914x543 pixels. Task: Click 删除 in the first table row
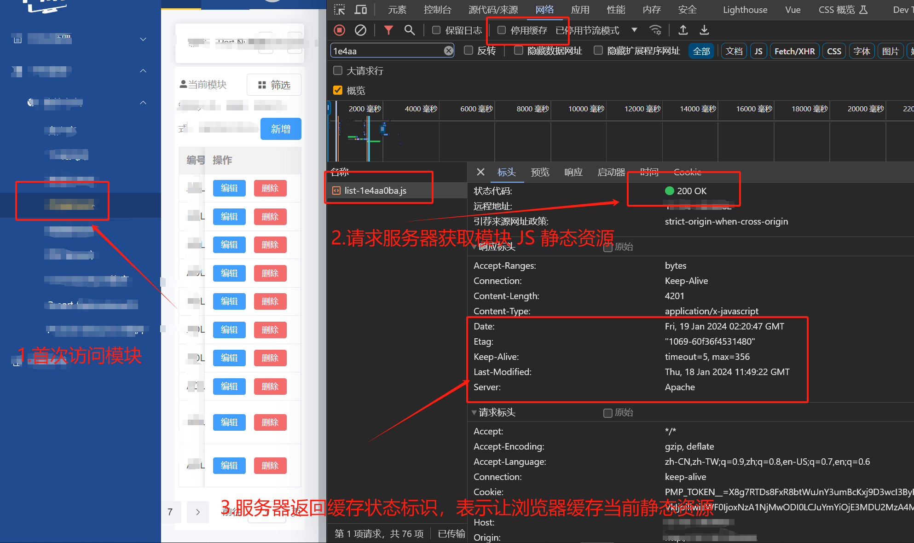pos(270,188)
